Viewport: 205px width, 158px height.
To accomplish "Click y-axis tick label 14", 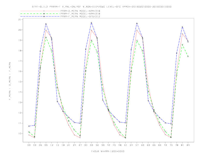I will (x=20, y=92).
